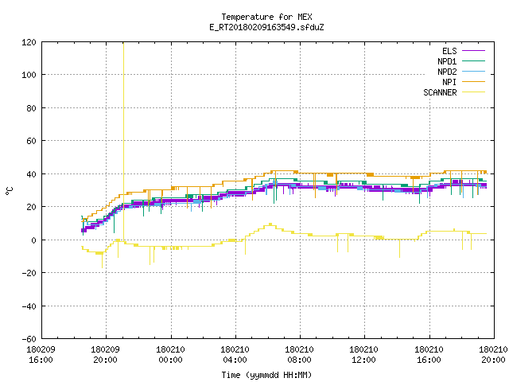This screenshot has height=382, width=509.
Task: Click the chart title 'Temperature for MEX'
Action: 266,17
